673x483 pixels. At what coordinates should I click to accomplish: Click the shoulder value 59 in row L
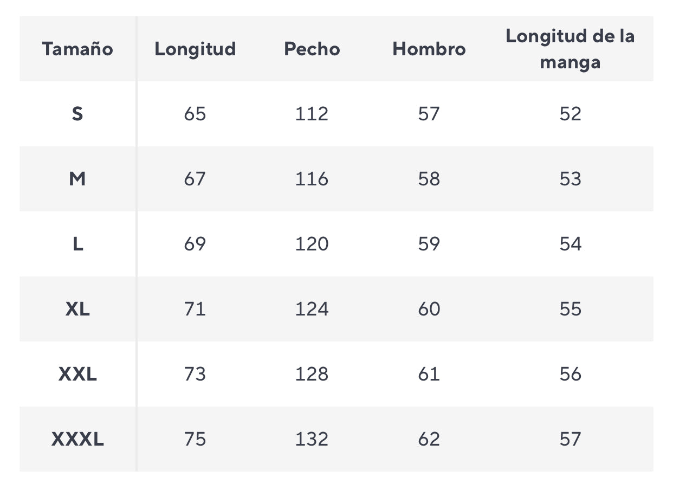[429, 244]
